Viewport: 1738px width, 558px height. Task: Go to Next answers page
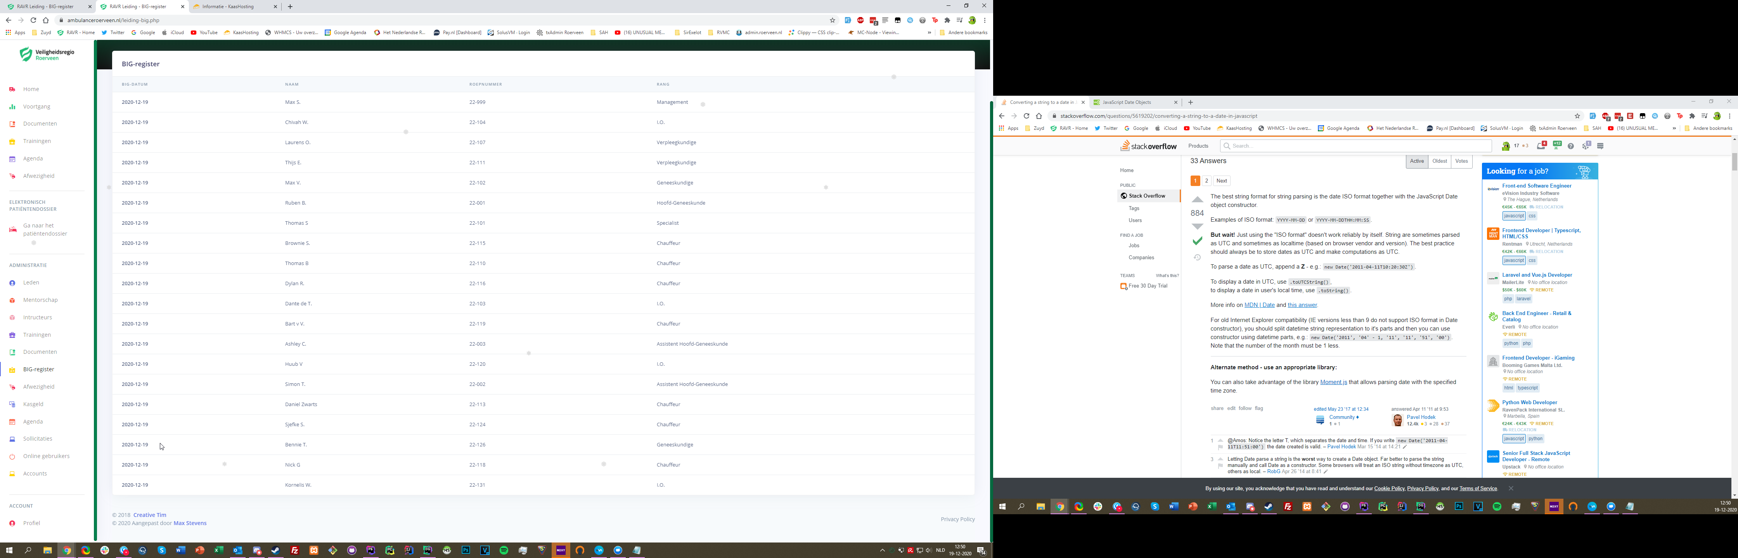[x=1222, y=181]
